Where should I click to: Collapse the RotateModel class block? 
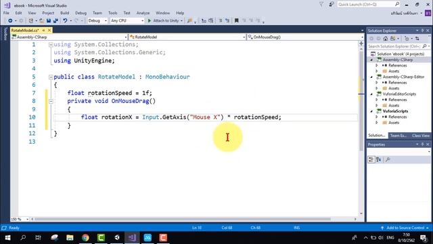point(51,77)
